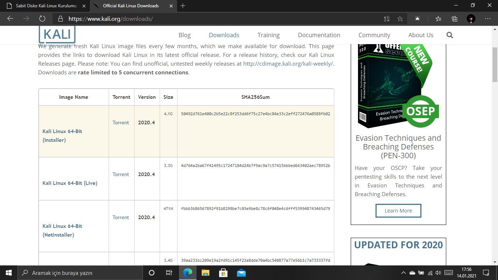This screenshot has height=280, width=498.
Task: Download Kali Linux 64-Bit (NetInstaller) image
Action: tap(62, 230)
